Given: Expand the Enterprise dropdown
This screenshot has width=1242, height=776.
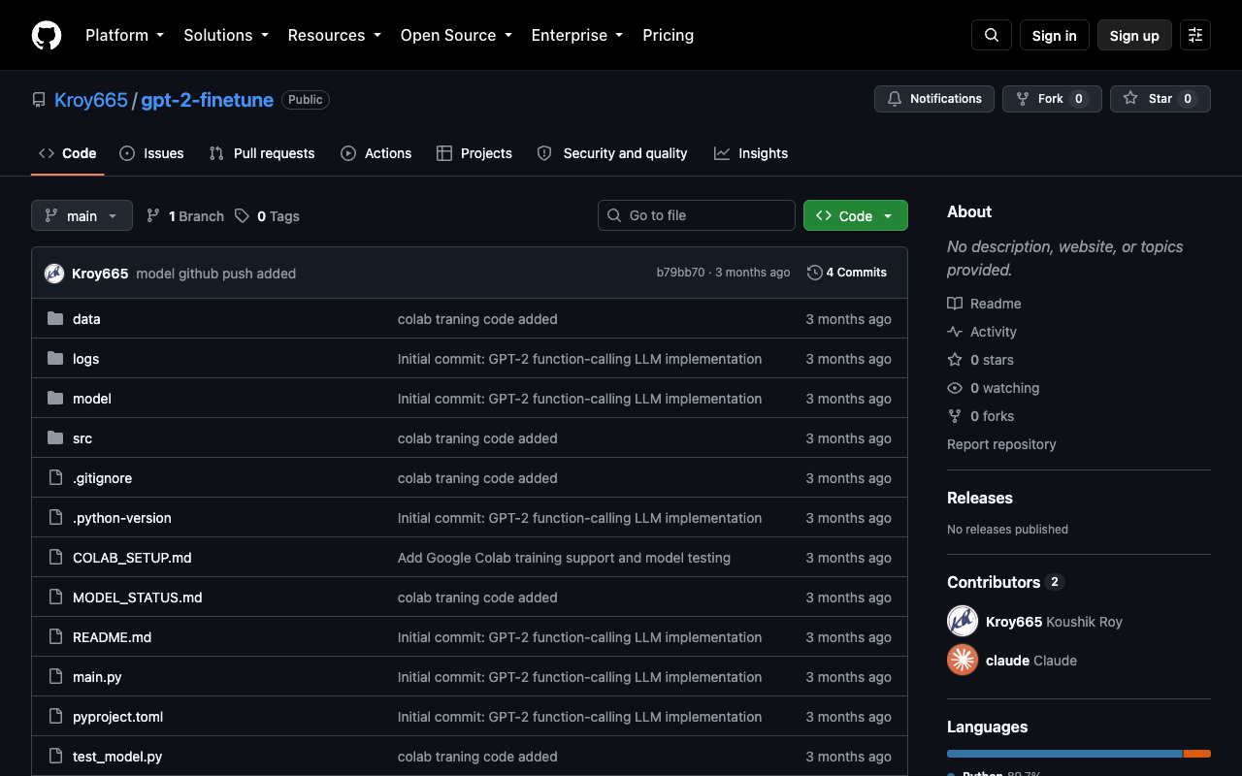Looking at the screenshot, I should point(578,35).
